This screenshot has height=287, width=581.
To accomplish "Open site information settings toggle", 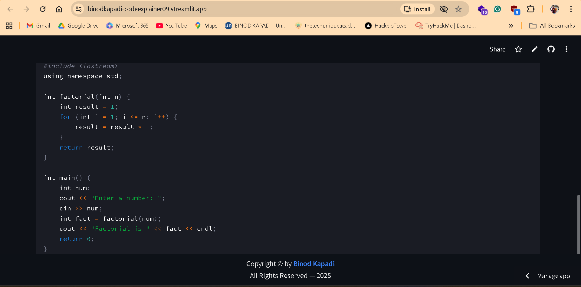I will coord(78,9).
